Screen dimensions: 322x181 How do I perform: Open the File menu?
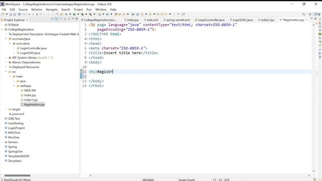[4, 10]
